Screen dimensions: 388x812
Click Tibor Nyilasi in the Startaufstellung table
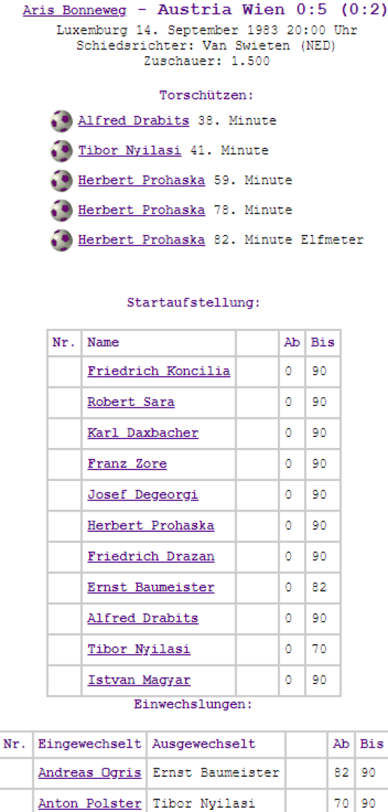(x=139, y=650)
